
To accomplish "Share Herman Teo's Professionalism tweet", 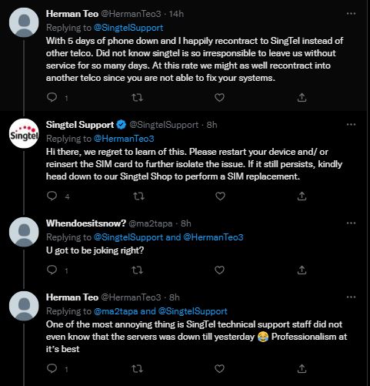I will [x=302, y=369].
